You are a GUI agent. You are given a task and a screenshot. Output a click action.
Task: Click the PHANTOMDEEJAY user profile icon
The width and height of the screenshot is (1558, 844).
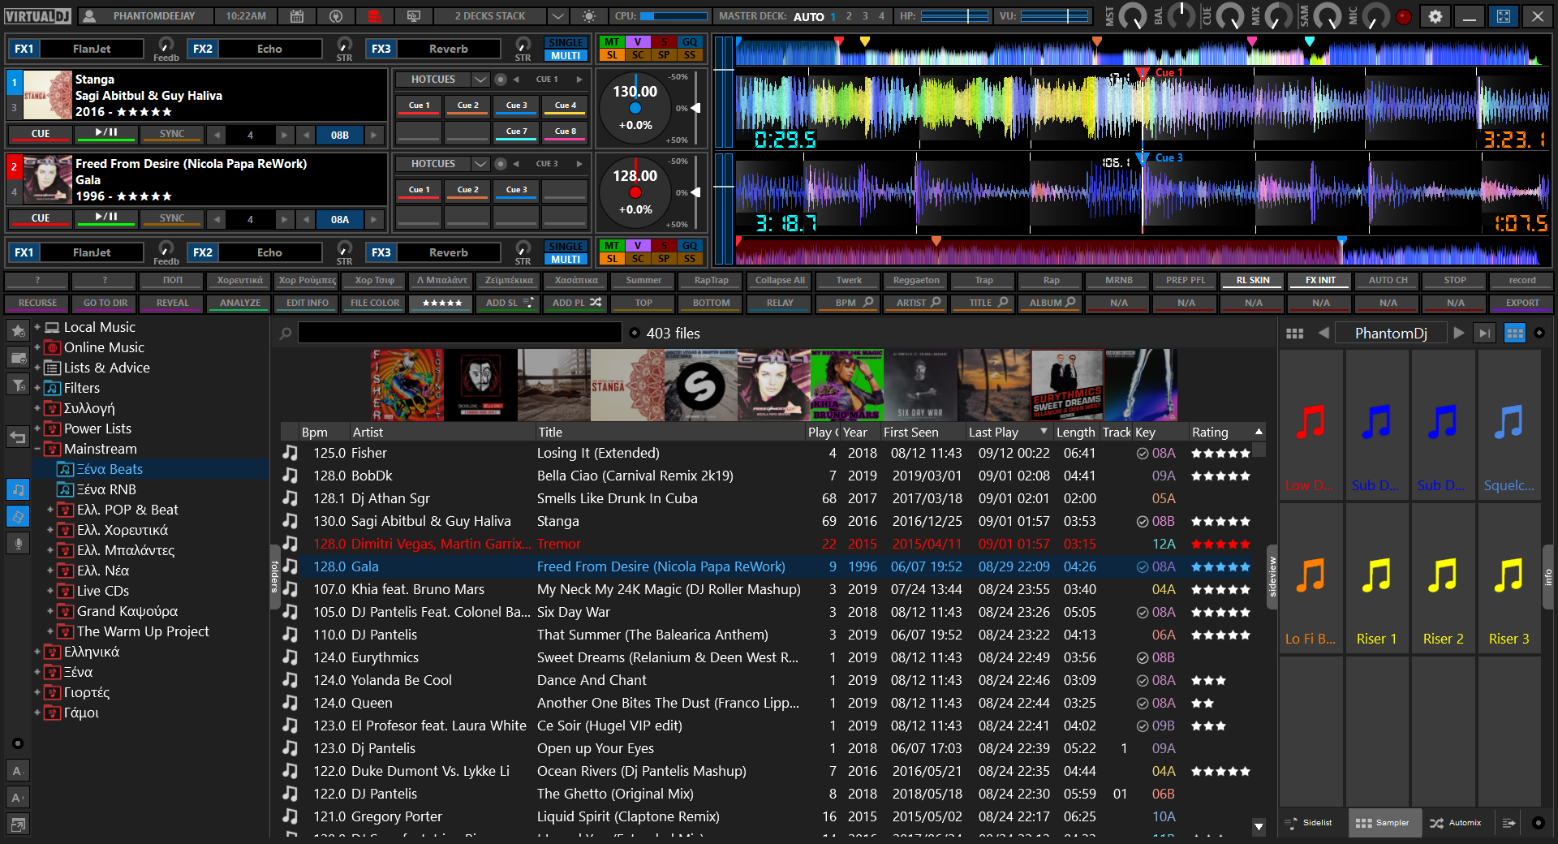point(90,16)
